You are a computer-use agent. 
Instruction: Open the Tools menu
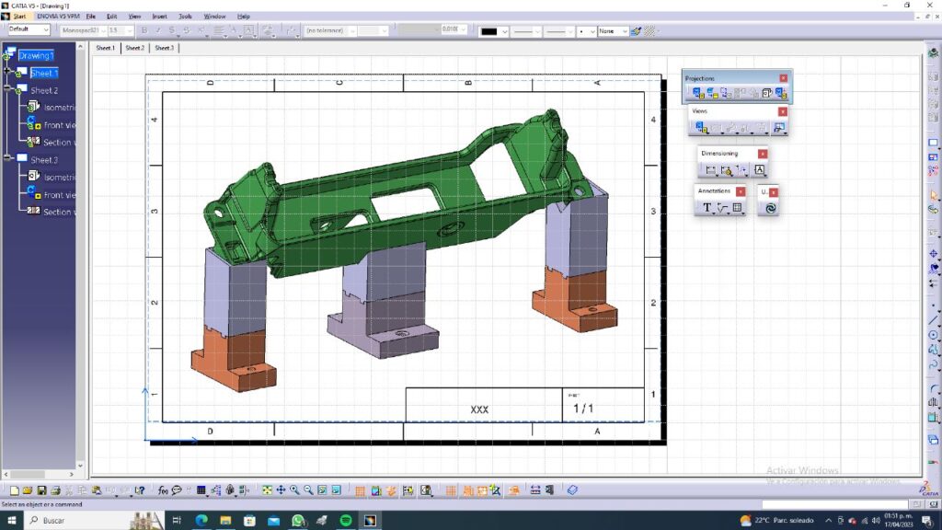[x=185, y=17]
